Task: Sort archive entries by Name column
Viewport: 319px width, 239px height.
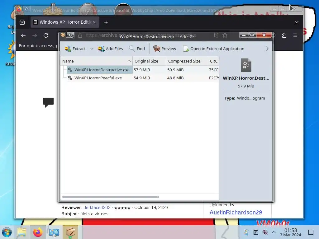Action: [97, 61]
